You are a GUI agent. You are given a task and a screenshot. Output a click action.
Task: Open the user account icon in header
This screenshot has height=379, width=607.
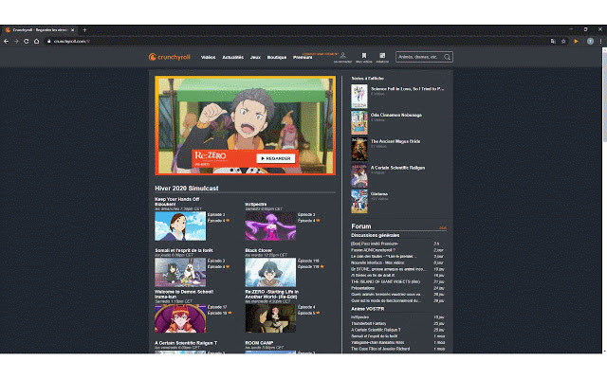pos(342,55)
